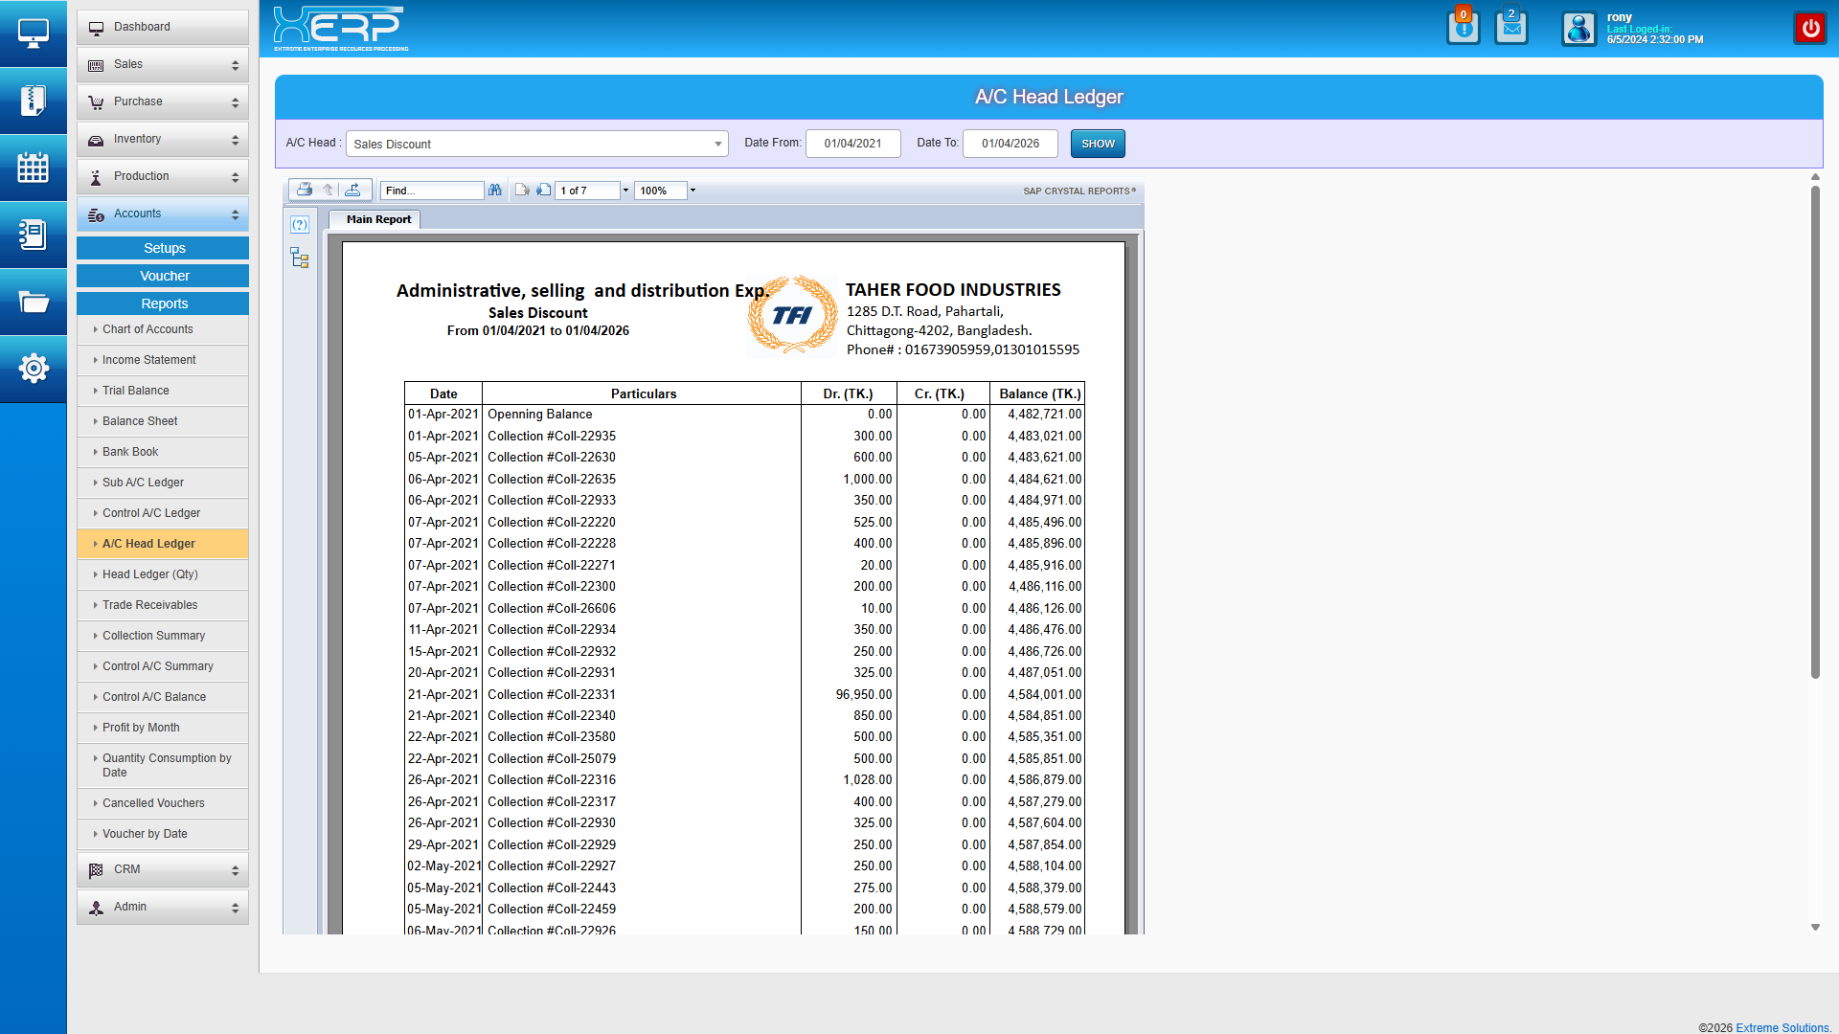Open the zoom percentage dropdown arrow
This screenshot has height=1034, width=1839.
(x=692, y=191)
